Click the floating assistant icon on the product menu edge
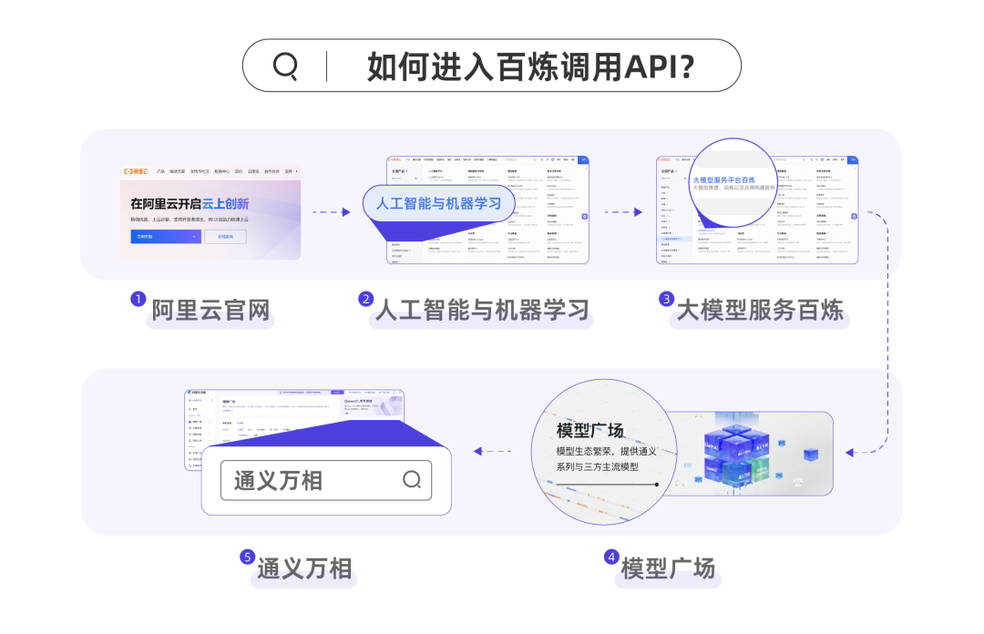The image size is (984, 634). (583, 216)
